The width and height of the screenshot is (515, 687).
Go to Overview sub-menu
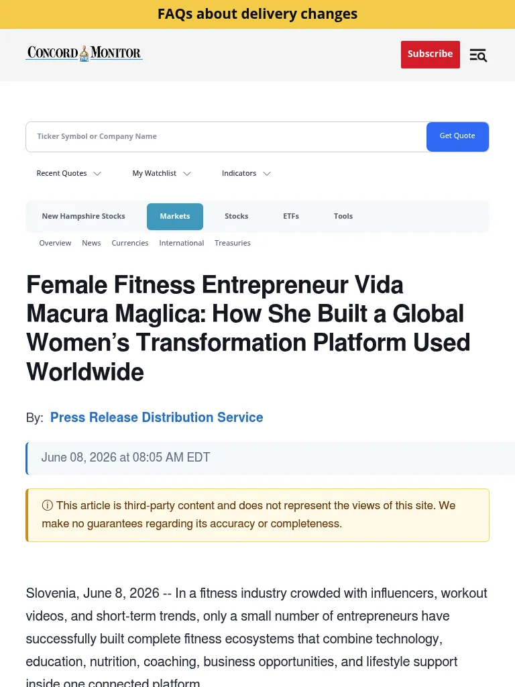[x=55, y=243]
